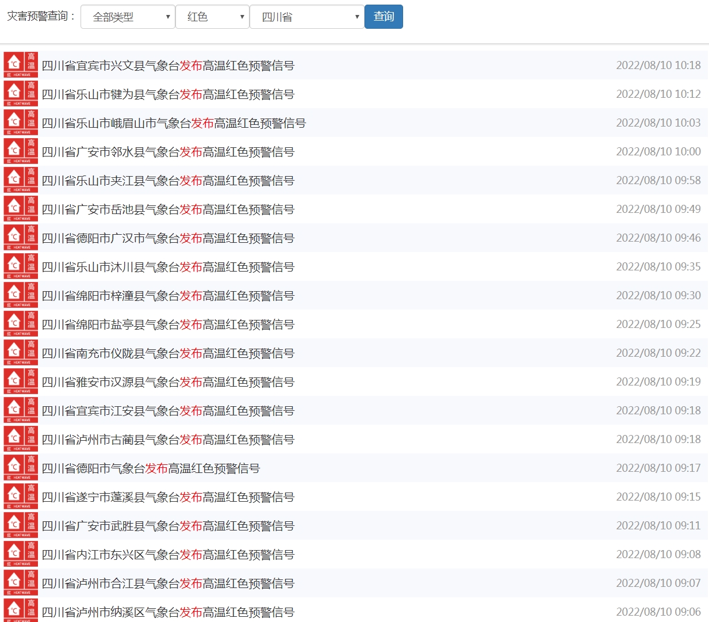Expand the 红色 warning level dropdown
709x622 pixels.
click(212, 17)
